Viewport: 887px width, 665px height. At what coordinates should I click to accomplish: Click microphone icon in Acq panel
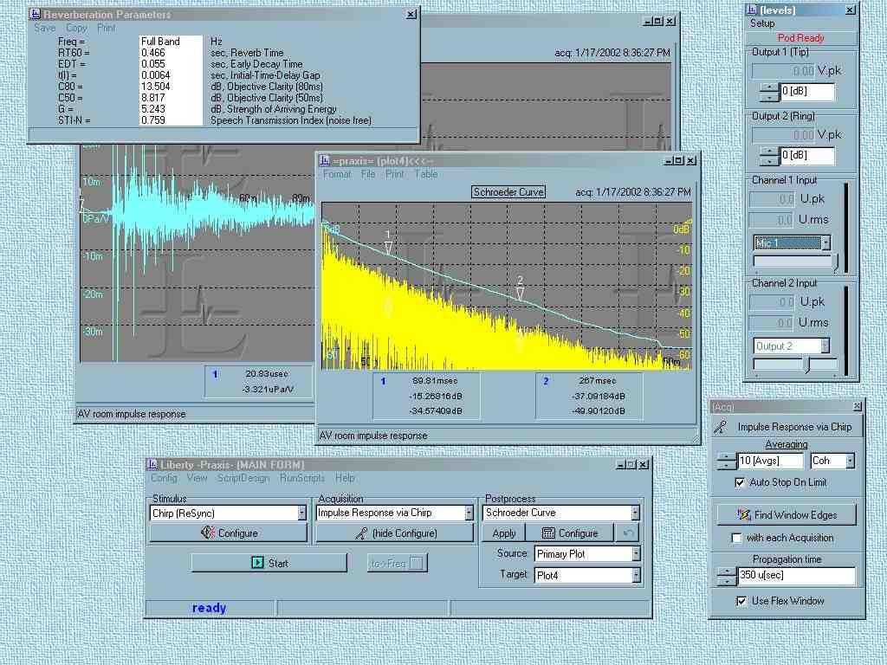pos(719,427)
